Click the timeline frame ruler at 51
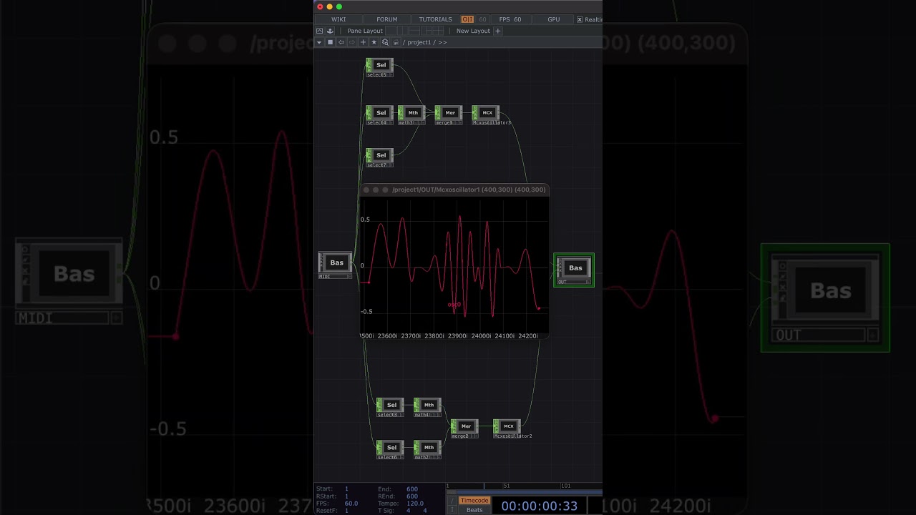Screen dimensions: 916x515 506,486
